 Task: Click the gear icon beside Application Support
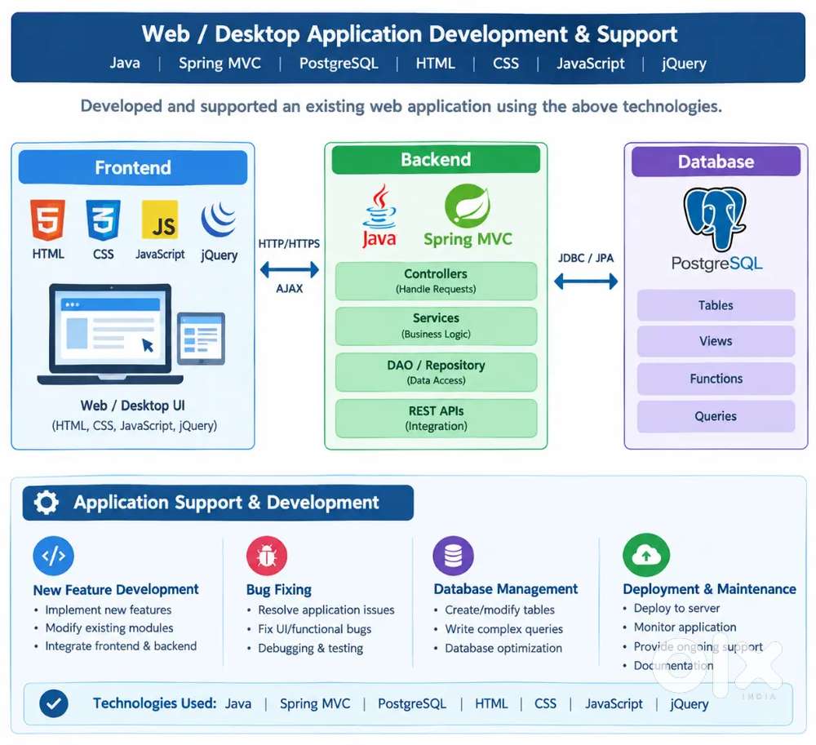tap(47, 503)
